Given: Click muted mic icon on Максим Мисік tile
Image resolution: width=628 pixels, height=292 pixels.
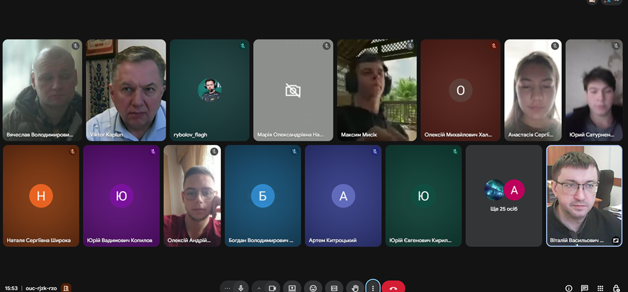Looking at the screenshot, I should pos(410,46).
